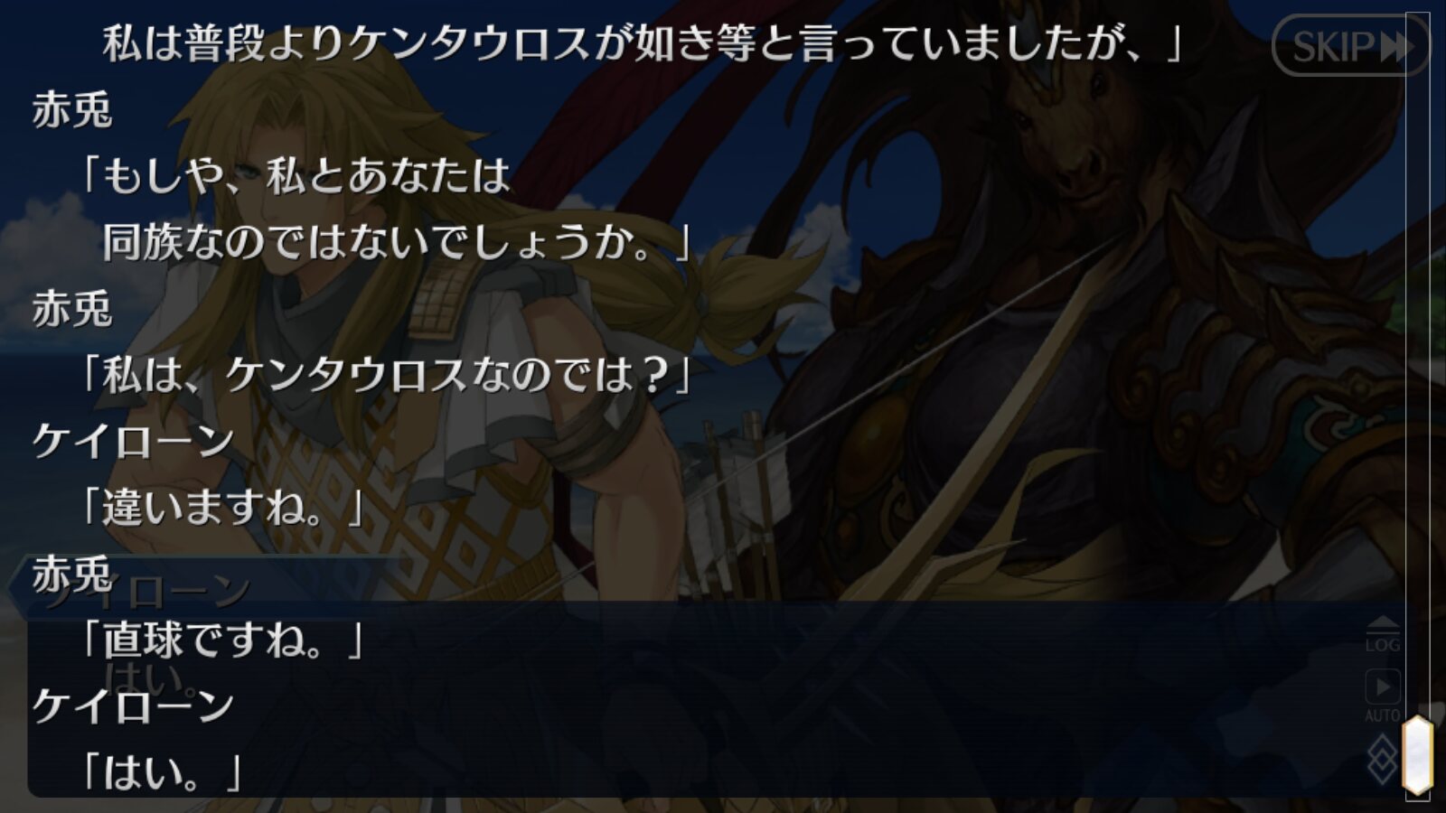The image size is (1446, 813).
Task: Click the log line 「直球ですね。」
Action: 221,640
